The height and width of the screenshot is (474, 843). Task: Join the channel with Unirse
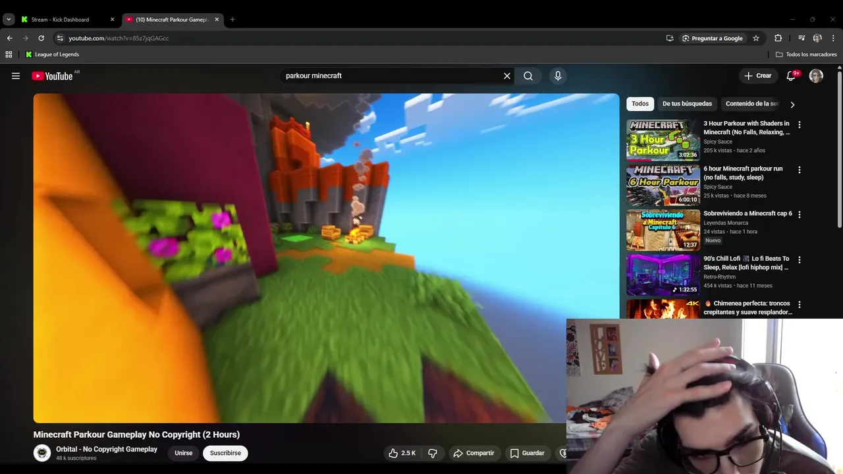click(184, 453)
